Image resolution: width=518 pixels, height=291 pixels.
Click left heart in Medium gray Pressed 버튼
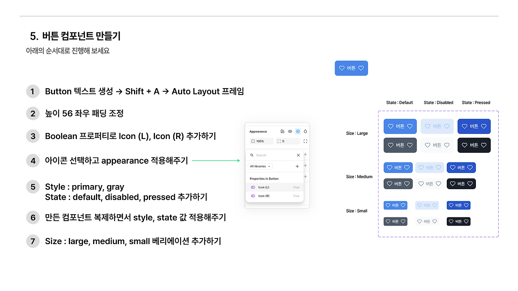pyautogui.click(x=452, y=184)
